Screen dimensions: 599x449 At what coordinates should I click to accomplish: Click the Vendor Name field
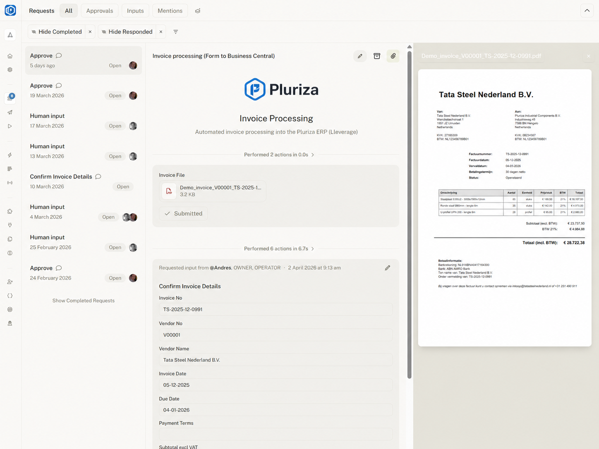tap(276, 360)
